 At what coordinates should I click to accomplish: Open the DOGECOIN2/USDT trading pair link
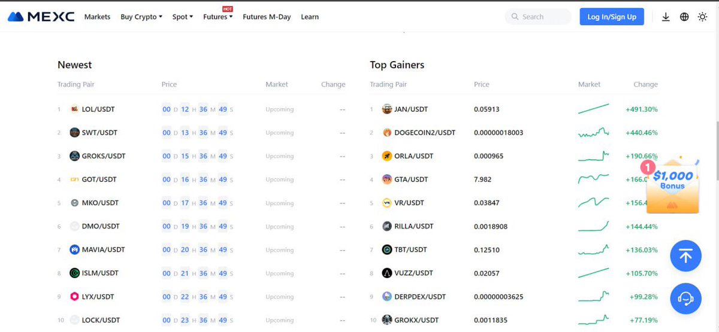coord(425,133)
